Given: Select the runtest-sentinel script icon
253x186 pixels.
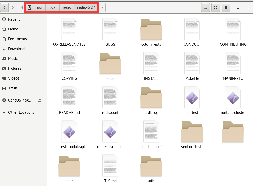Looking at the screenshot, I should click(x=110, y=131).
